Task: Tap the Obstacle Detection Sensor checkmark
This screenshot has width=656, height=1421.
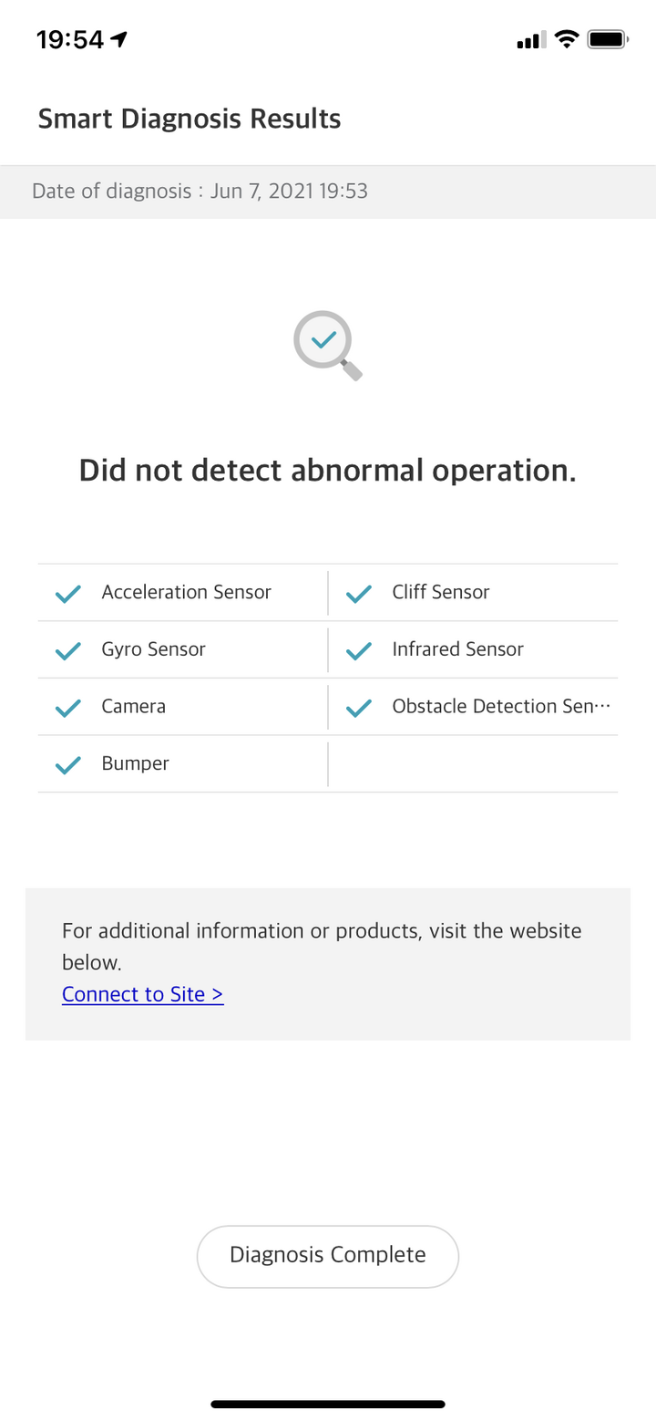Action: pyautogui.click(x=359, y=708)
